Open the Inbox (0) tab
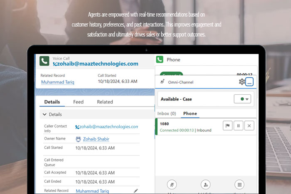The height and width of the screenshot is (194, 291). click(x=167, y=113)
